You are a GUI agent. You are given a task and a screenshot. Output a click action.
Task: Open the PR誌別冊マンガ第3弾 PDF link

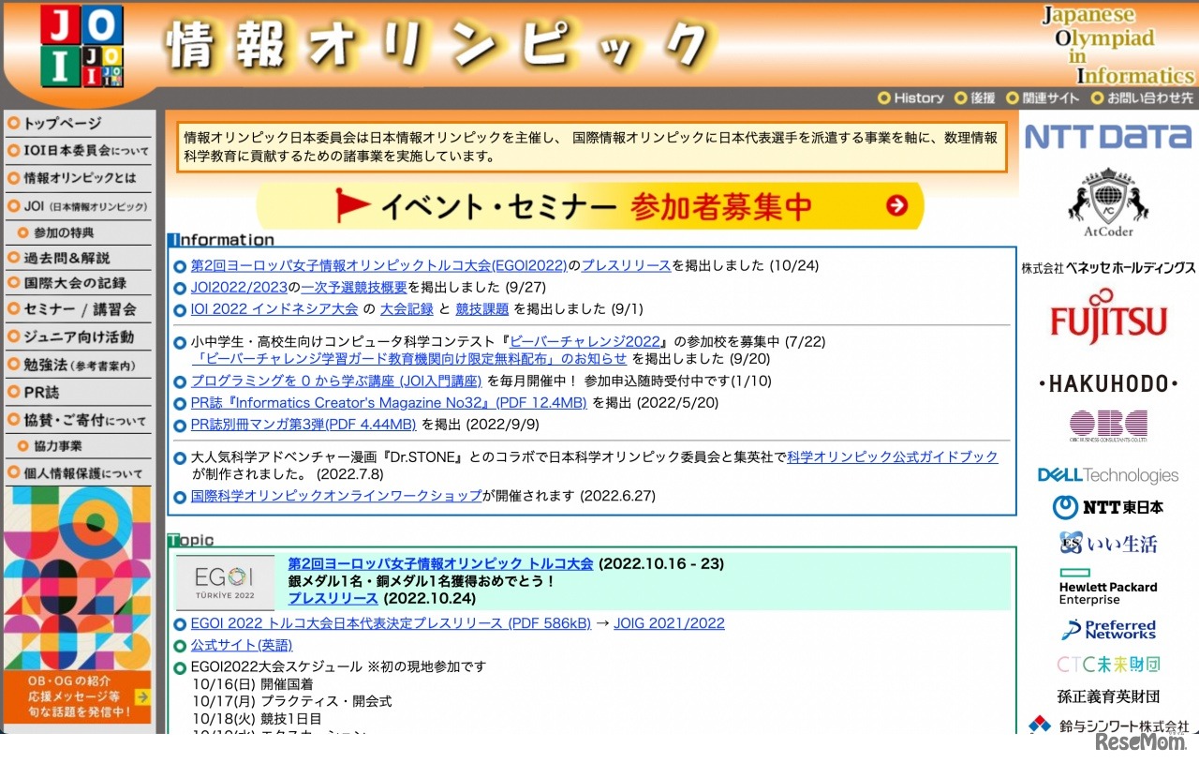pos(303,424)
